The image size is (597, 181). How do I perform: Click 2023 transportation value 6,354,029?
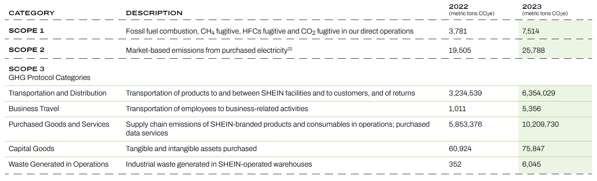[x=539, y=93]
